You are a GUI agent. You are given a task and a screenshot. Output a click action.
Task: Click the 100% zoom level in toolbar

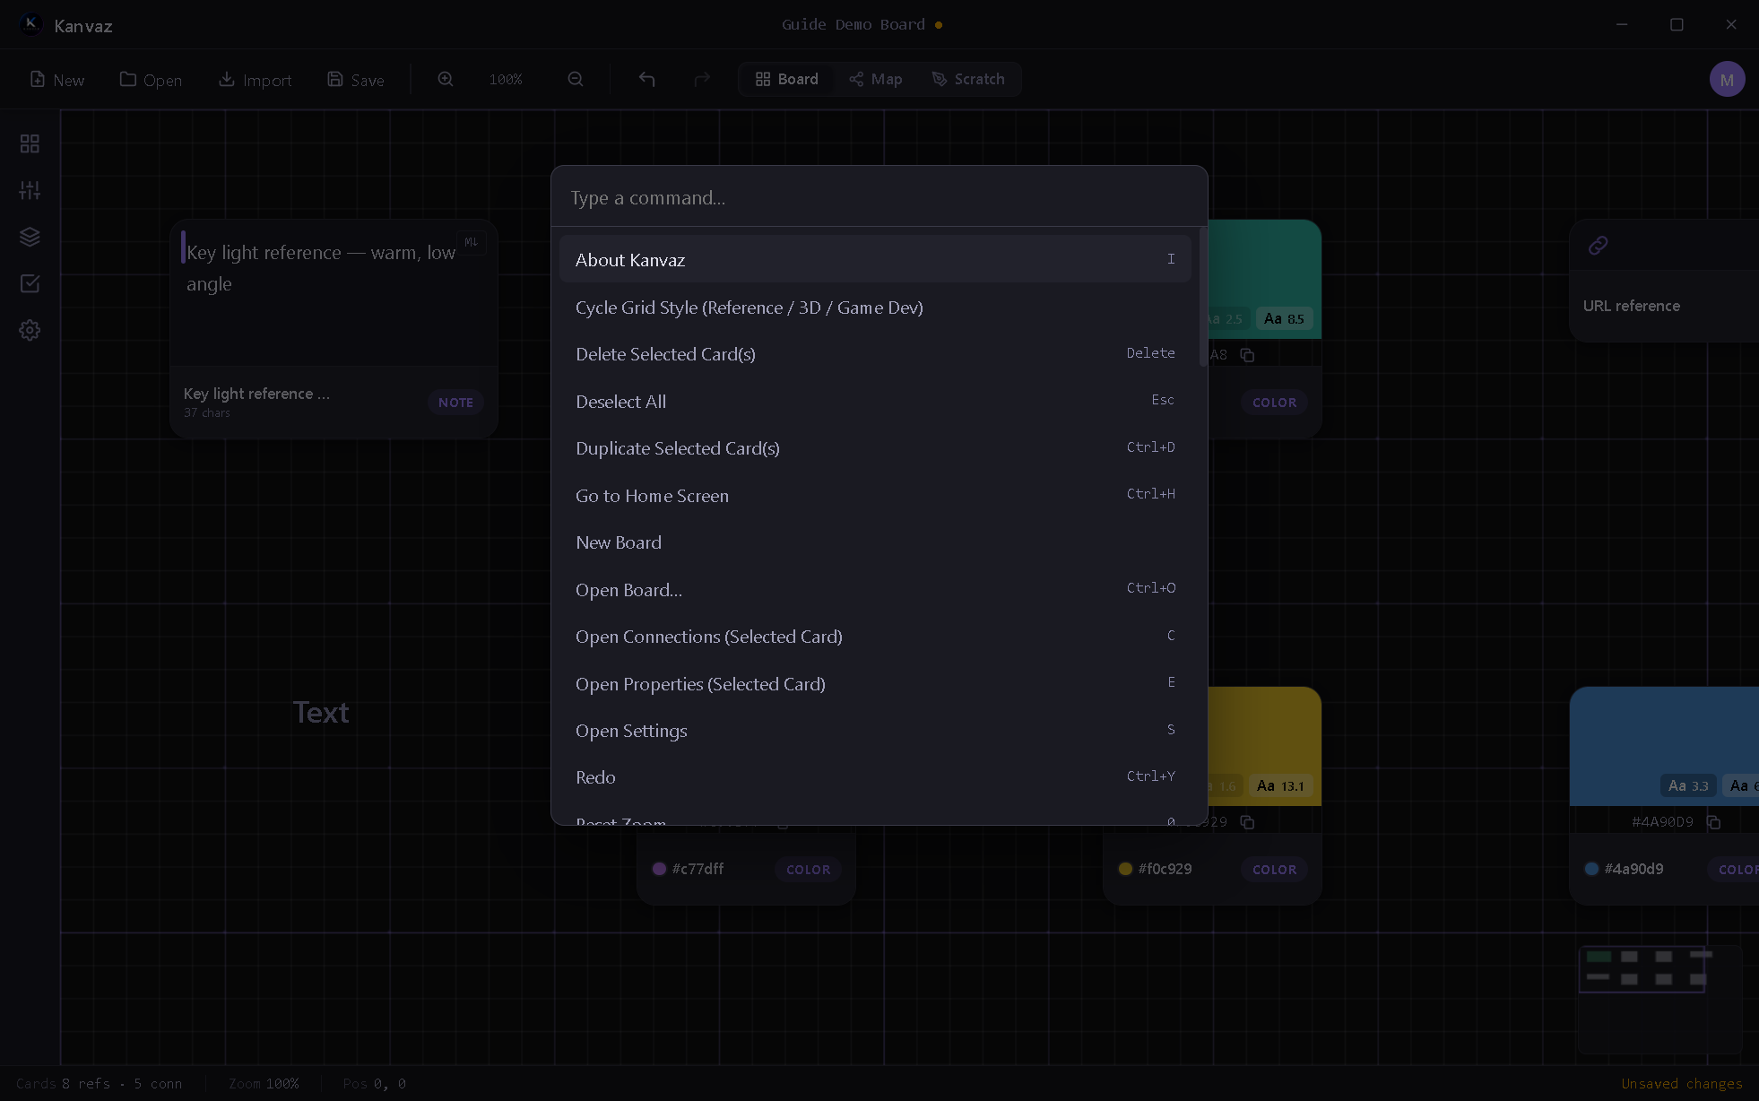point(506,80)
